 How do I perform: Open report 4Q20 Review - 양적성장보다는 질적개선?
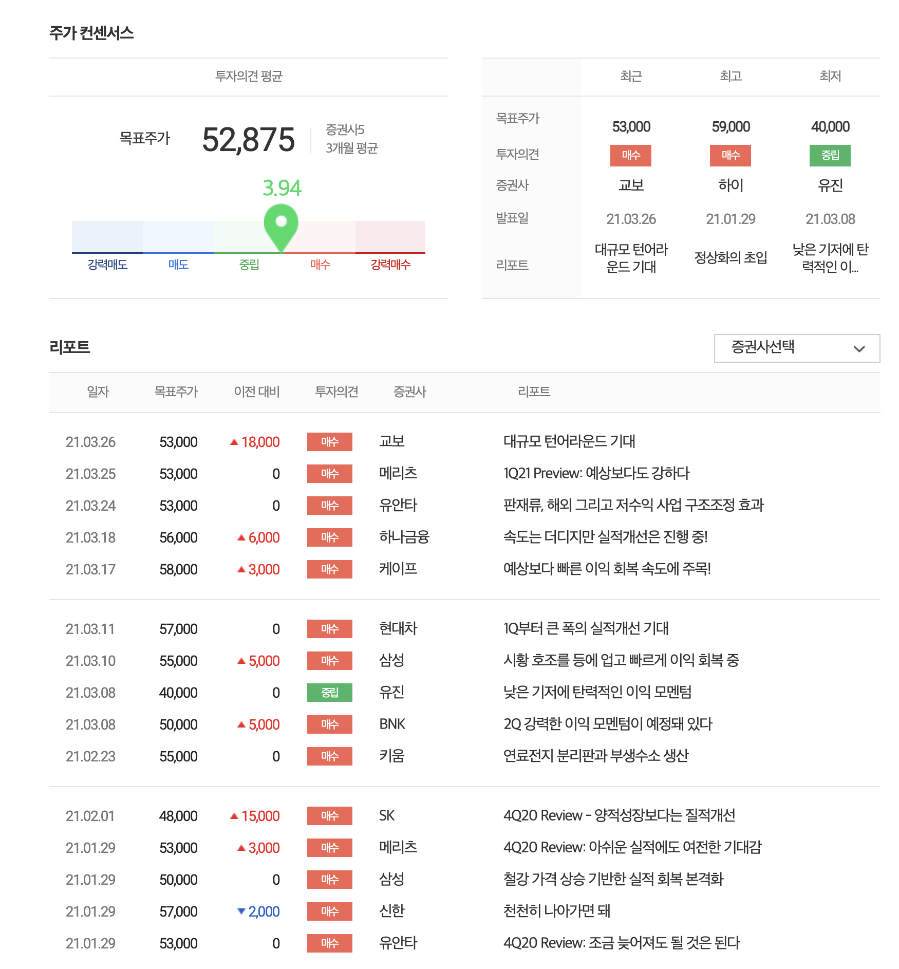point(620,815)
